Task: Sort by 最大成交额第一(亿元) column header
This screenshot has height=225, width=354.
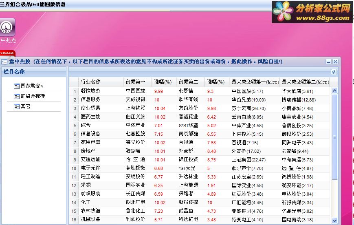Action: point(254,82)
